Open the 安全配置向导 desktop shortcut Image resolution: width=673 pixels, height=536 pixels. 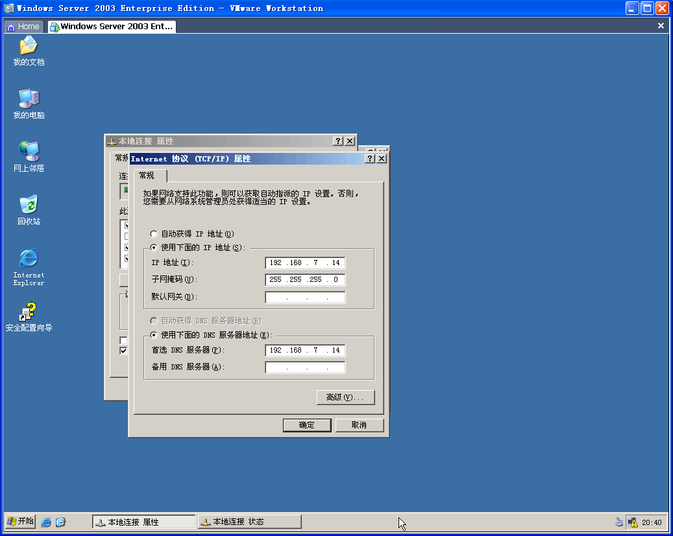[29, 312]
